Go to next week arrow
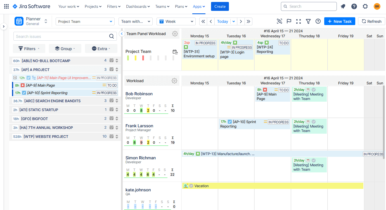386x210 pixels. [x=241, y=21]
